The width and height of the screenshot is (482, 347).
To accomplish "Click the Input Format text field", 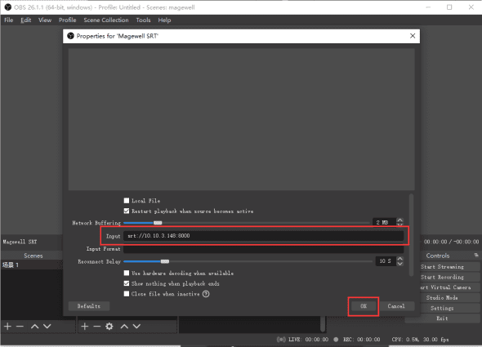I will [x=263, y=249].
